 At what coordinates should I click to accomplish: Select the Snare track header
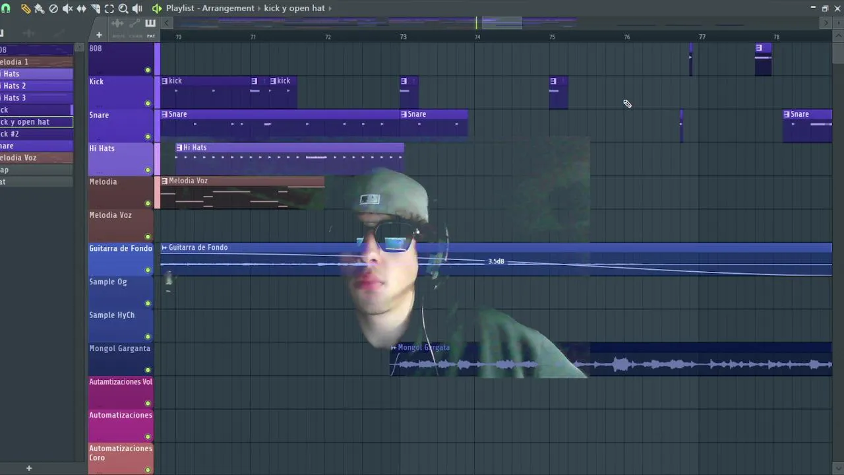point(121,126)
